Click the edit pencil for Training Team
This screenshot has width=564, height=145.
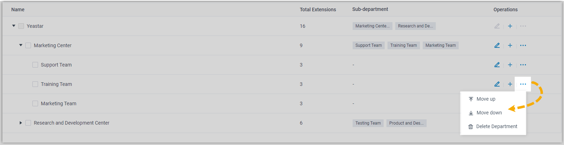coord(497,84)
